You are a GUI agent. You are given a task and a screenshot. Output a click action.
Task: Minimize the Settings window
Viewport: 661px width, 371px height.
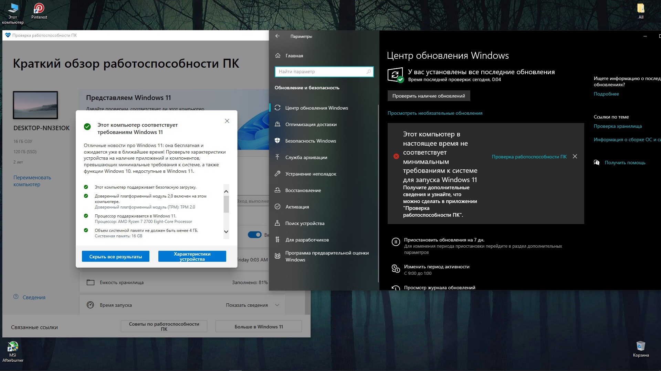[645, 36]
